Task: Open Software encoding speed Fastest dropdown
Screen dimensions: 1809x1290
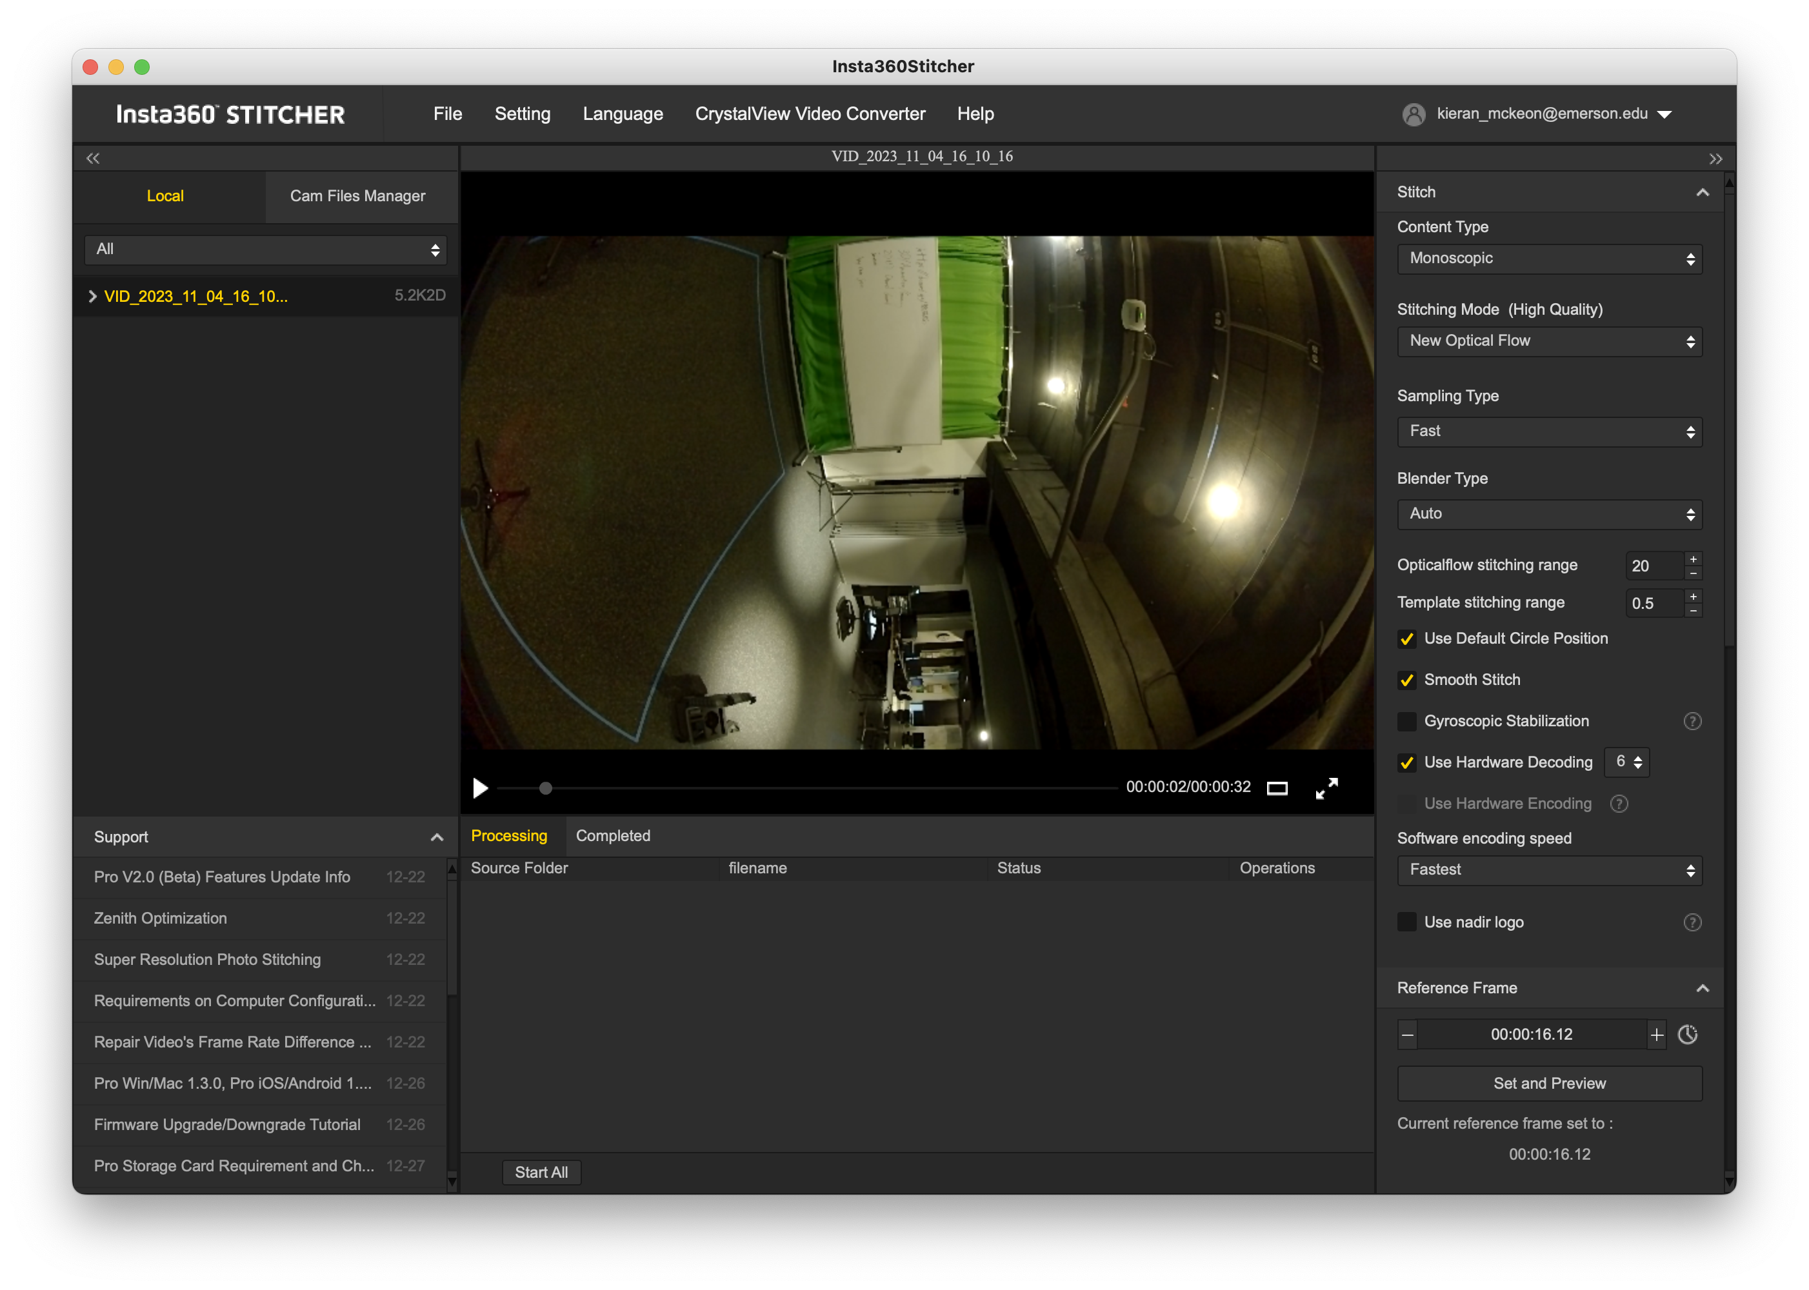Action: click(1549, 870)
